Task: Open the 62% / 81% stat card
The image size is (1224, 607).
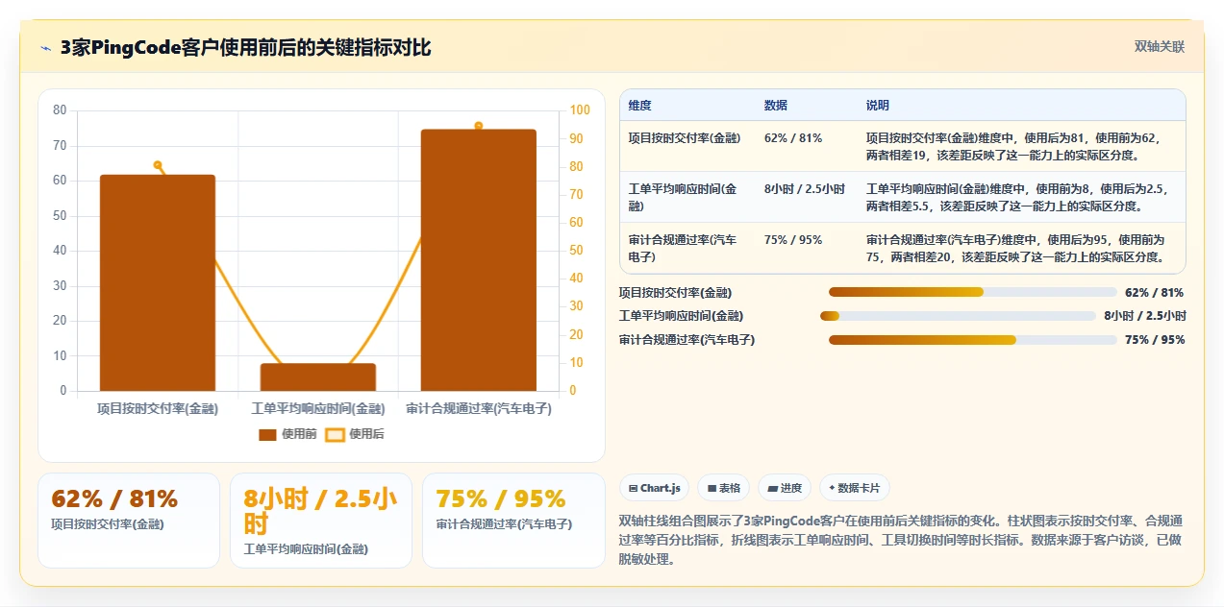Action: 129,520
